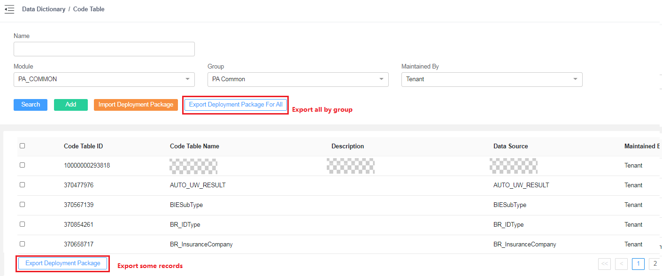Check the row for AUTO_UW_RESULT
The image size is (662, 276).
point(22,185)
